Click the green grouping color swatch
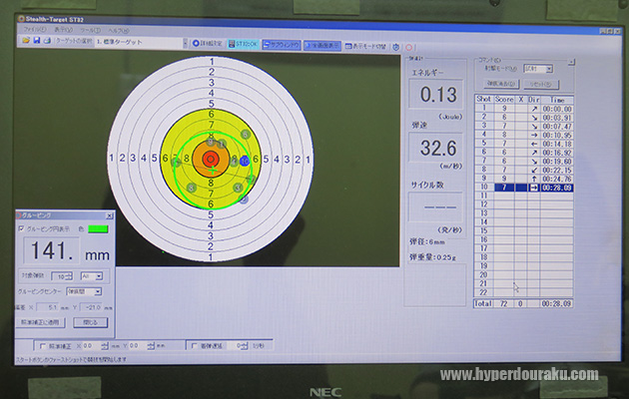Image resolution: width=629 pixels, height=399 pixels. point(97,228)
